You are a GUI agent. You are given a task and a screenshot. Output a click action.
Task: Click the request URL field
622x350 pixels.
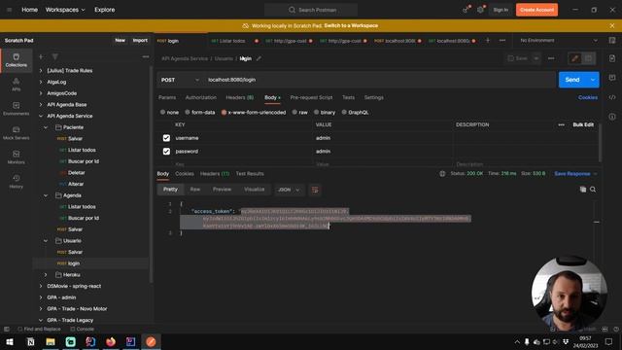click(x=380, y=80)
